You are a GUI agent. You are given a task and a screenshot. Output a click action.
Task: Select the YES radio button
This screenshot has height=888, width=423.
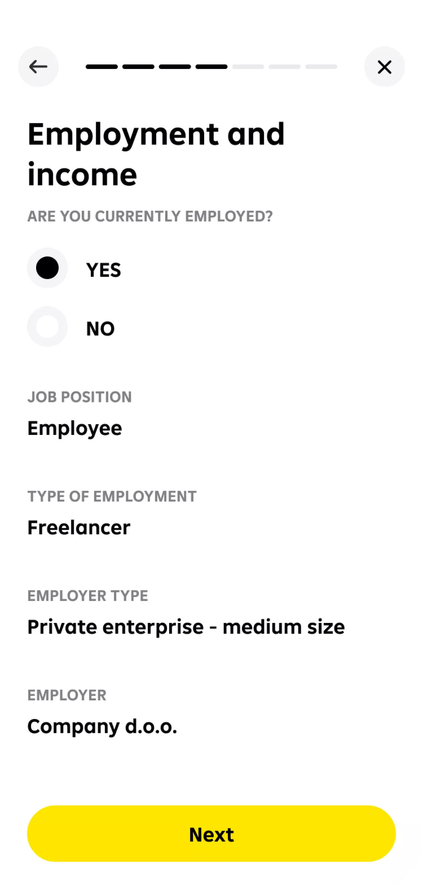tap(47, 268)
